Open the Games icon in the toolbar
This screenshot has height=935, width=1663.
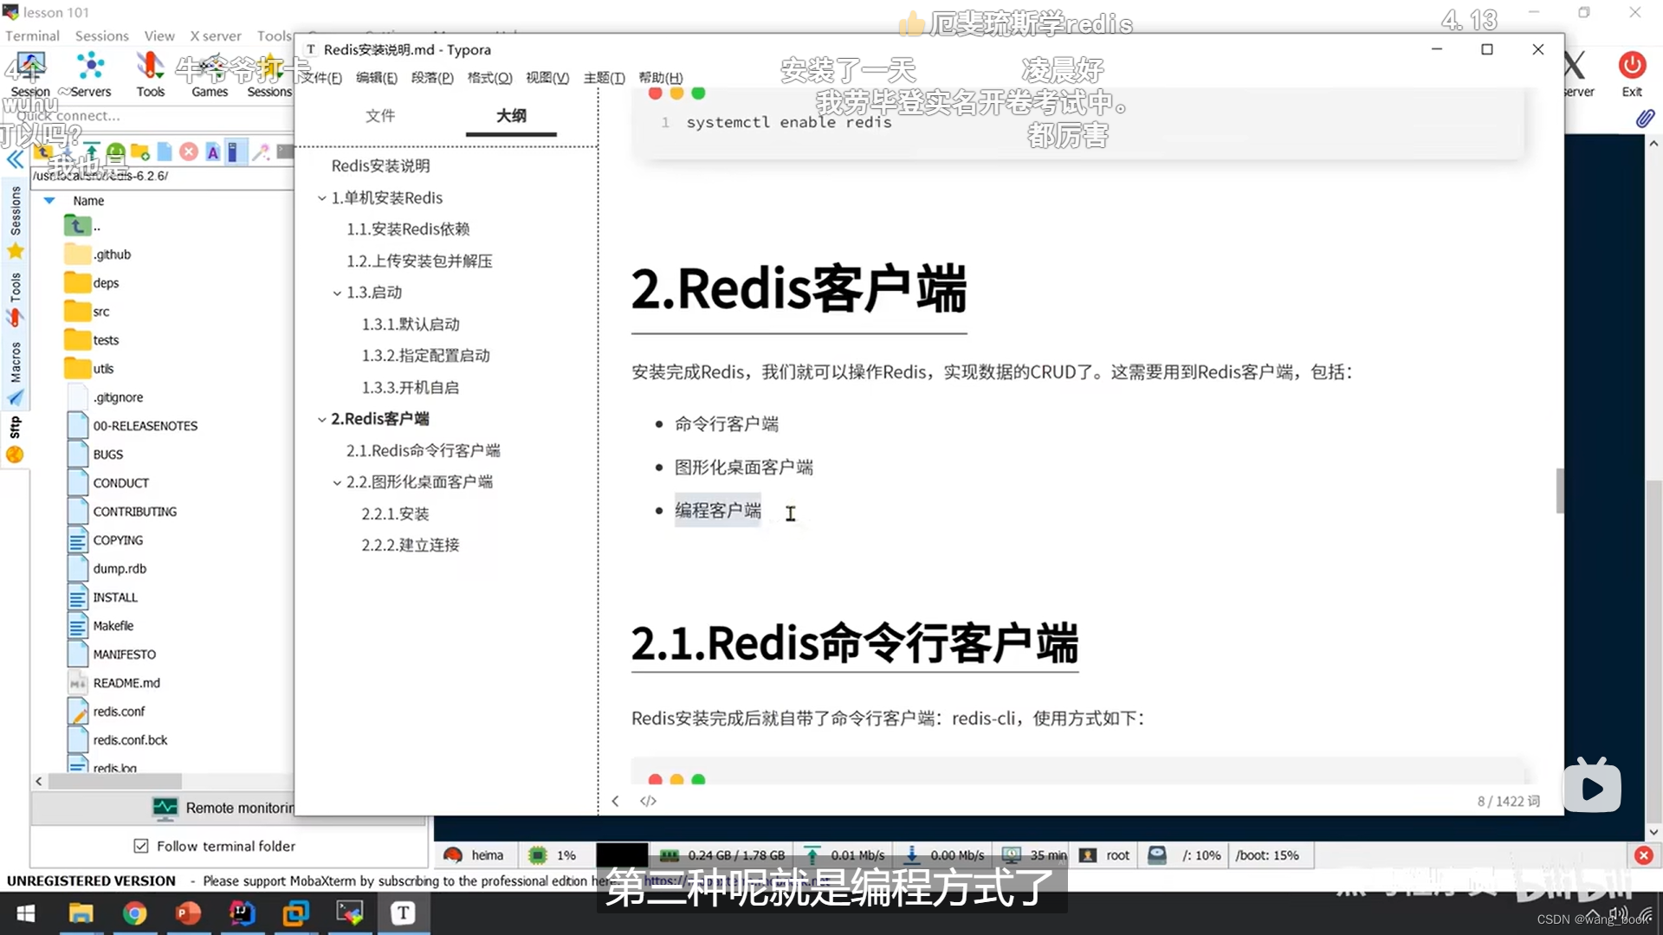click(209, 74)
